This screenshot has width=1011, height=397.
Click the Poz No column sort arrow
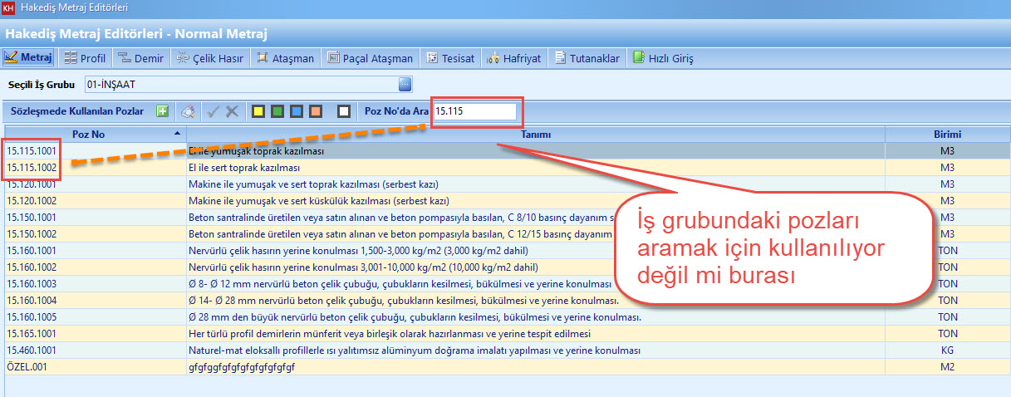(x=176, y=134)
